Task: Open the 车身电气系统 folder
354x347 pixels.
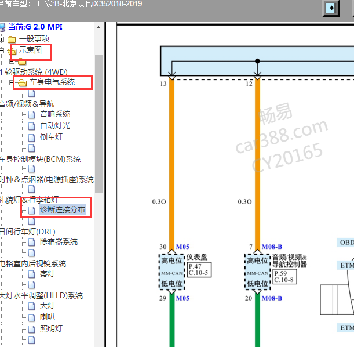Action: tap(52, 82)
